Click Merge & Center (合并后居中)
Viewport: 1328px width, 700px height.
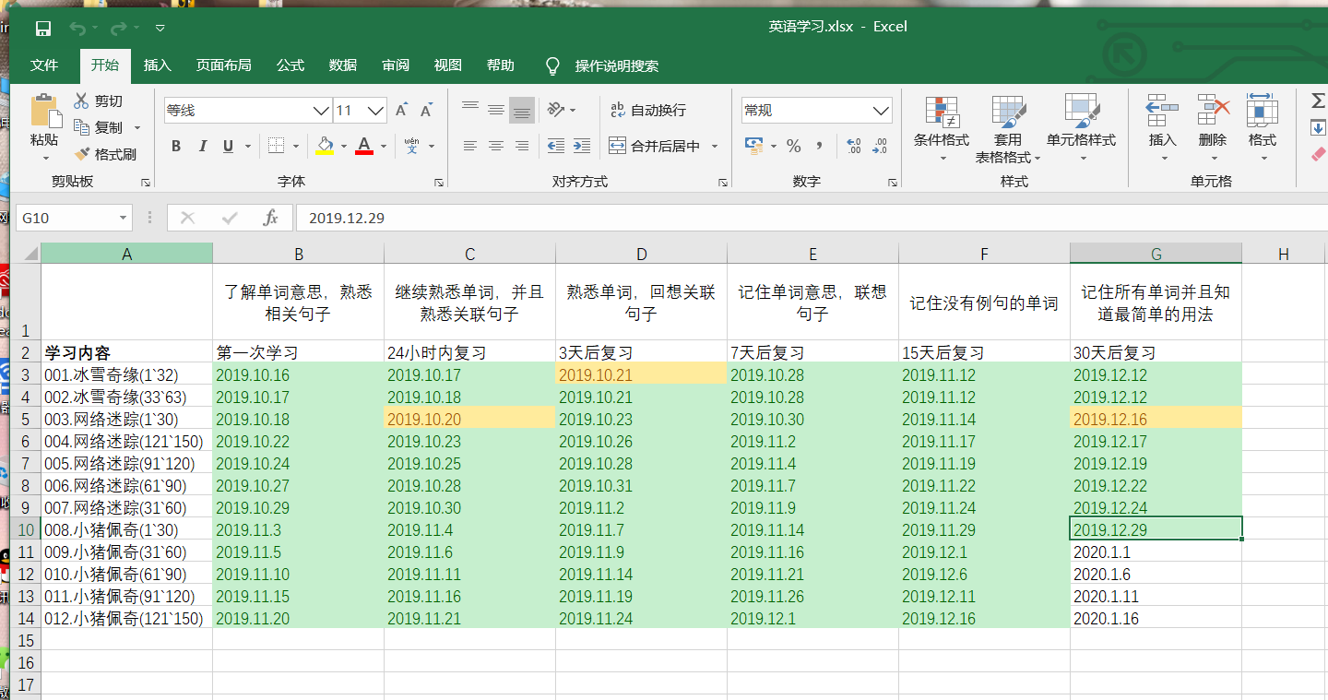(x=656, y=146)
